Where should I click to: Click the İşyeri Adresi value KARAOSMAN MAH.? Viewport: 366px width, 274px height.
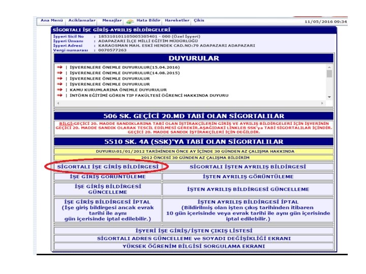pyautogui.click(x=176, y=46)
